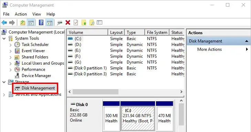Select the (D:) volume row
Viewport: 251px width, 132px height.
125,45
